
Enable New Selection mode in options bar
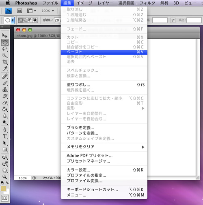[x=21, y=20]
